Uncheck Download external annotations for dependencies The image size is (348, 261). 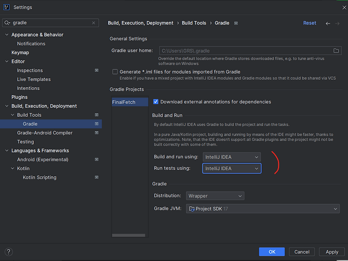point(156,102)
